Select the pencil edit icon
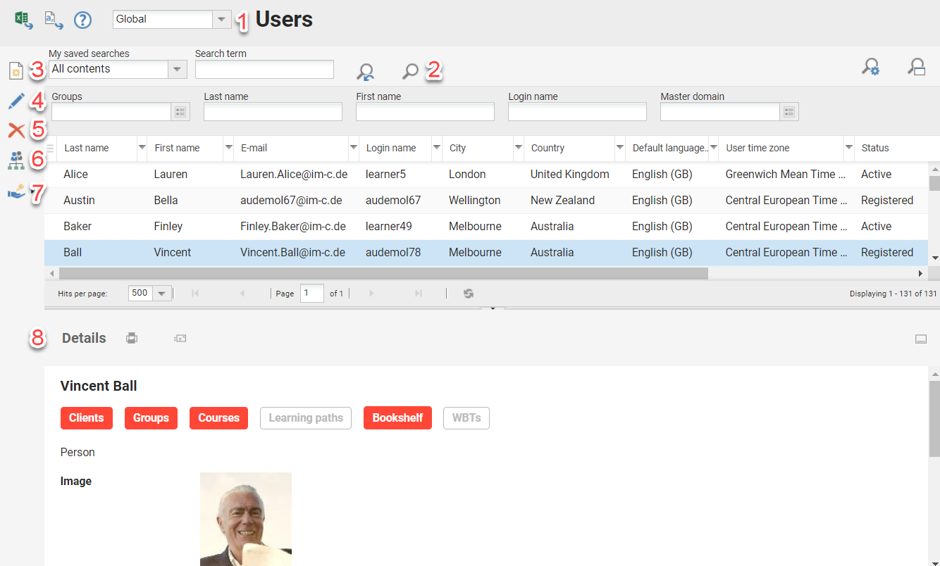 (x=16, y=101)
